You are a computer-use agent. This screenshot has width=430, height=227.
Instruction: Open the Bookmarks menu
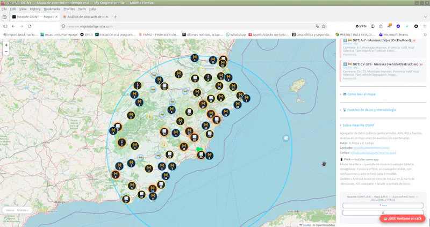pos(52,9)
